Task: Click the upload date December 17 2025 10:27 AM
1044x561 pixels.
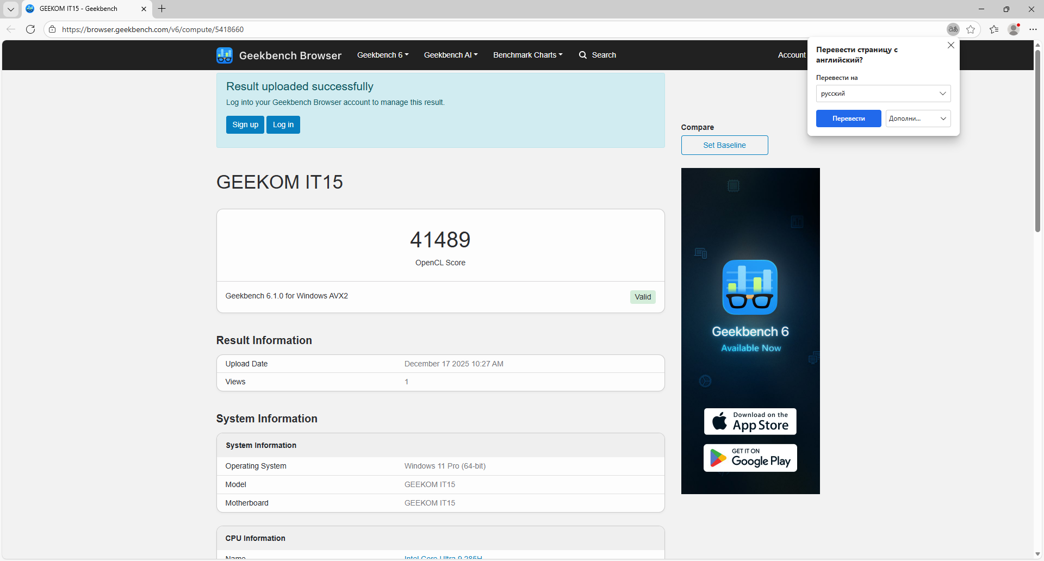Action: [x=453, y=364]
